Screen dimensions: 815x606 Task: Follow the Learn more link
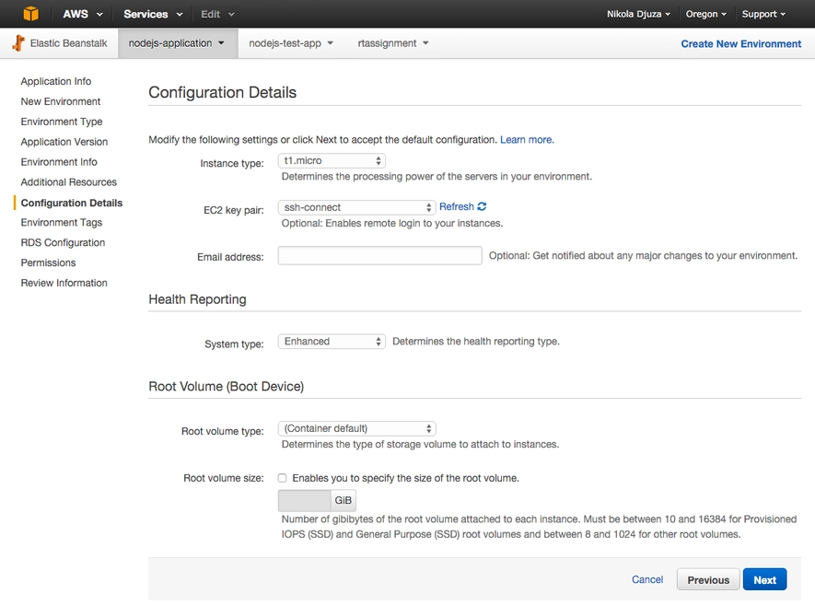coord(526,140)
